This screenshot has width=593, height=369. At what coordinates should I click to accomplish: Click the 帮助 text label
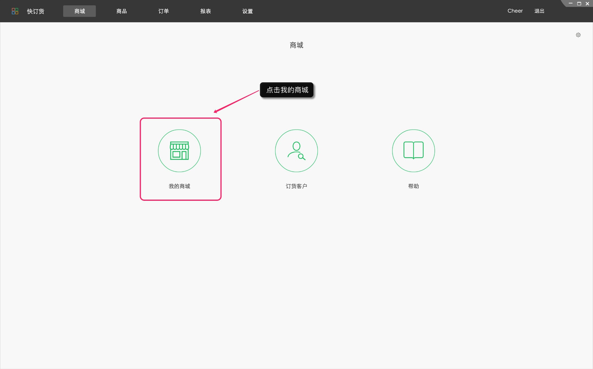tap(413, 186)
